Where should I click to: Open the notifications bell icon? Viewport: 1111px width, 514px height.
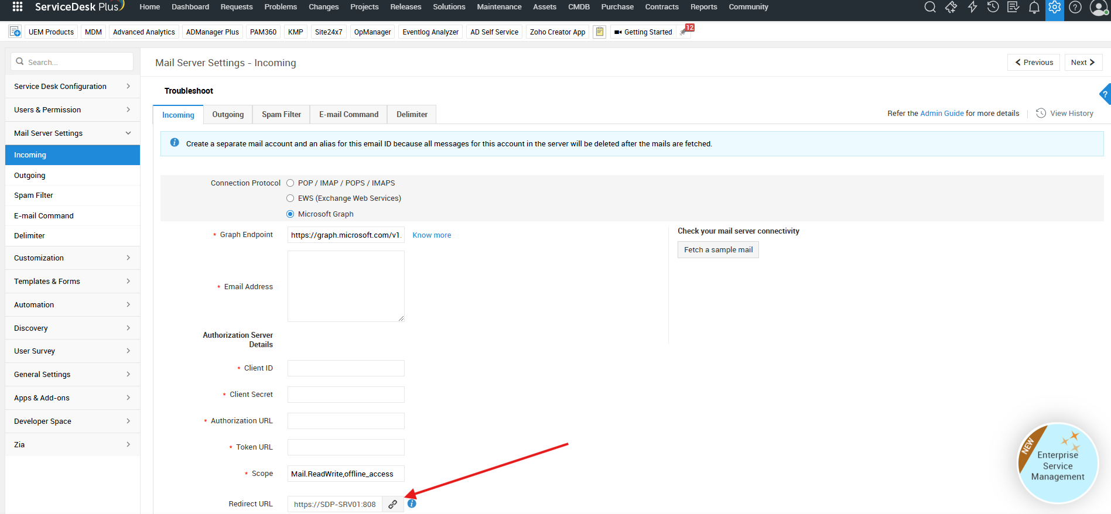(1034, 7)
